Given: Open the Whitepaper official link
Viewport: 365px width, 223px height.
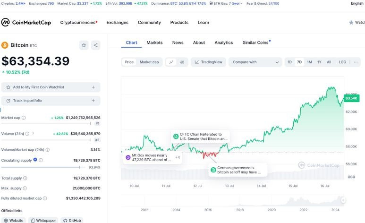Looking at the screenshot, I should (x=43, y=220).
